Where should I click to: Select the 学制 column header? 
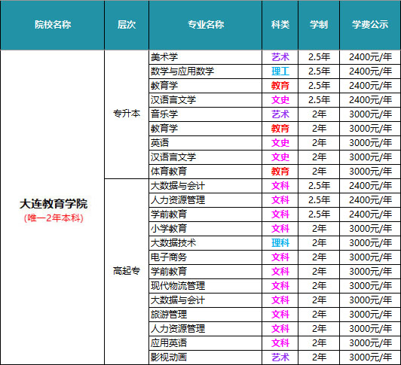click(x=319, y=25)
